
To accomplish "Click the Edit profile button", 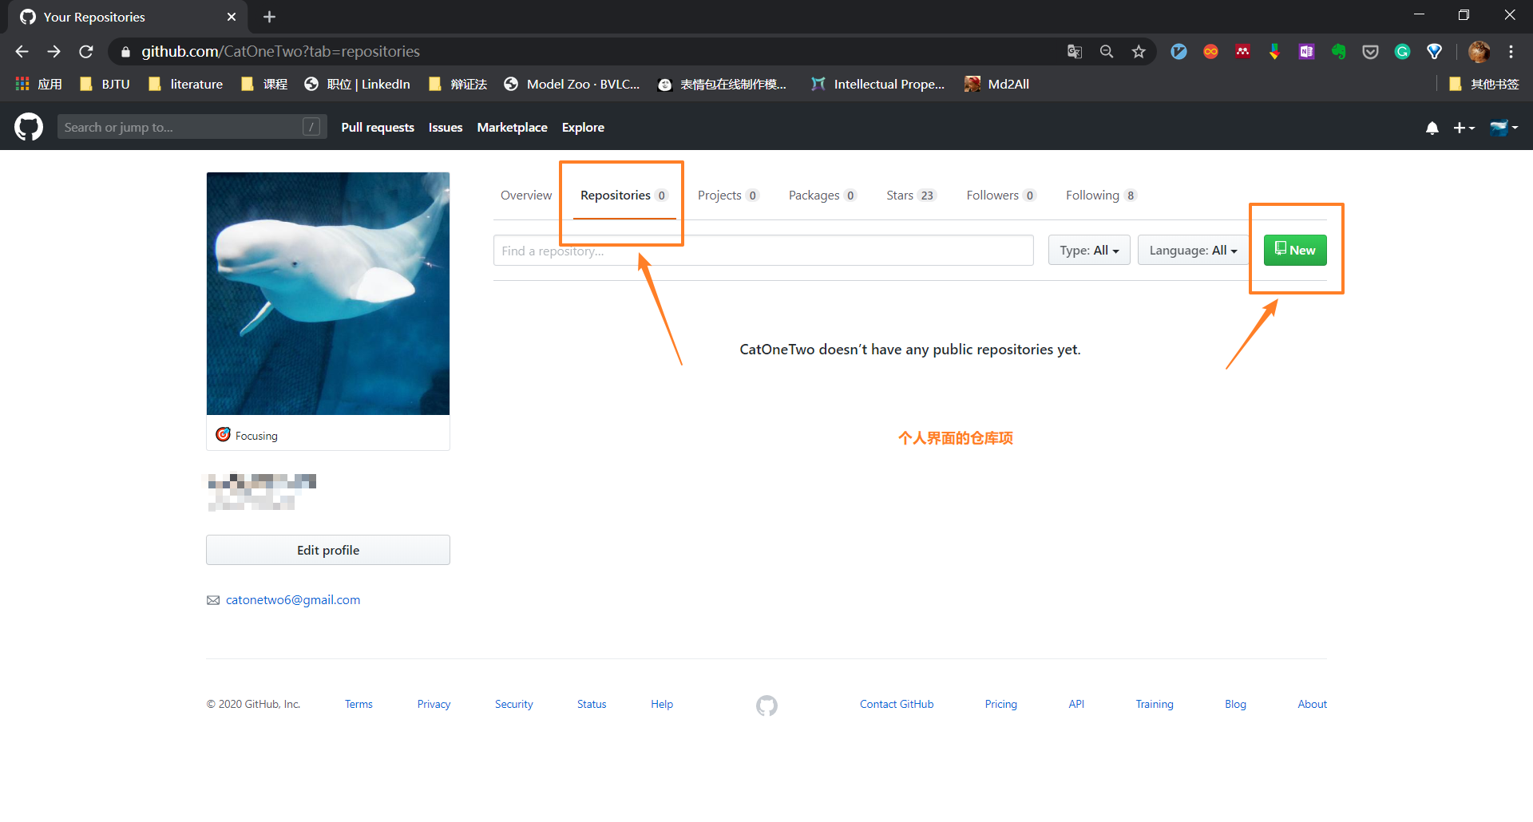I will click(328, 550).
